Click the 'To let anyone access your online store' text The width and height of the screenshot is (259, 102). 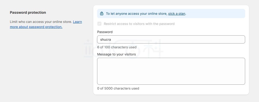[x=137, y=14]
